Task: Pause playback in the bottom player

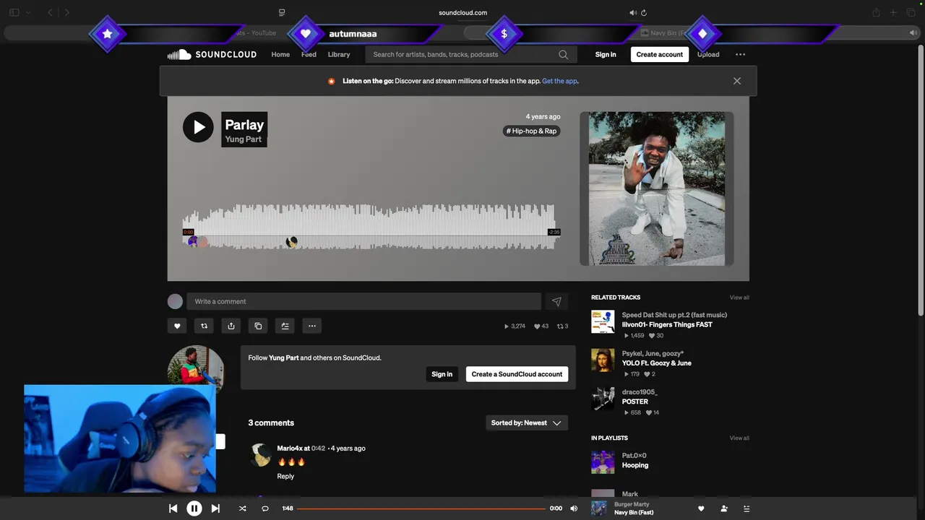Action: point(194,508)
